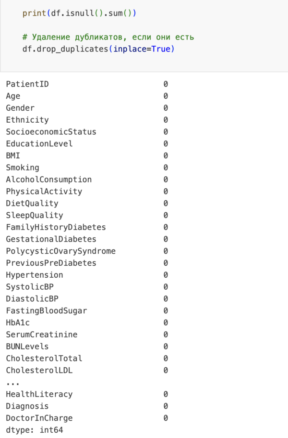Screen dimensions: 288x438
Task: Click the SocioeconomicStatus label
Action: (51, 132)
